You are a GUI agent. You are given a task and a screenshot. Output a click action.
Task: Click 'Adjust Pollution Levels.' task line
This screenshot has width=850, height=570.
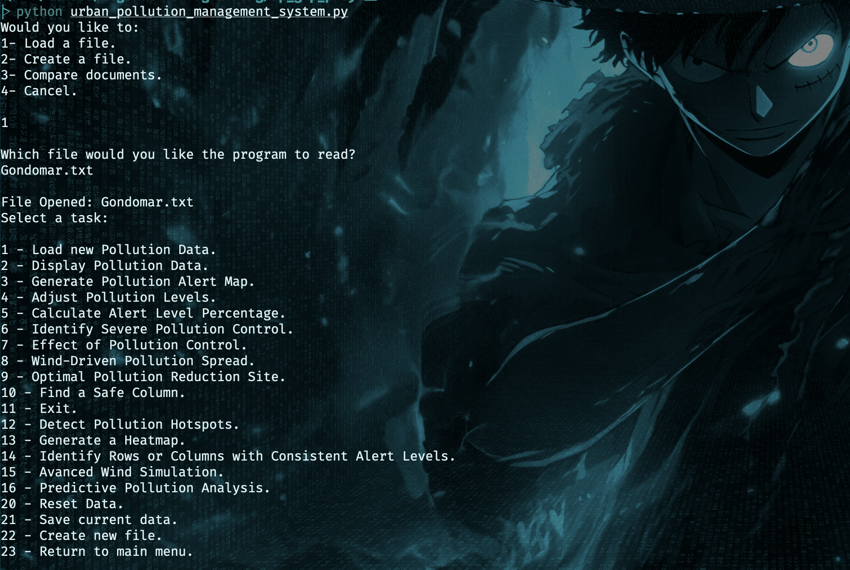pyautogui.click(x=109, y=297)
